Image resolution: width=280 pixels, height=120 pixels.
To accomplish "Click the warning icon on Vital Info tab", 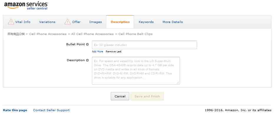I will [x=11, y=22].
